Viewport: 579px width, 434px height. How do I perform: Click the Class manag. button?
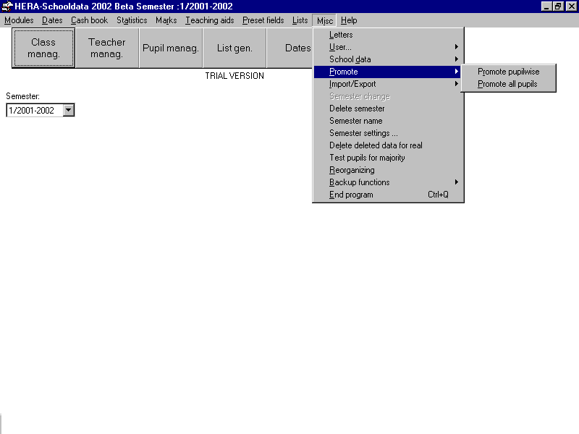pyautogui.click(x=43, y=48)
